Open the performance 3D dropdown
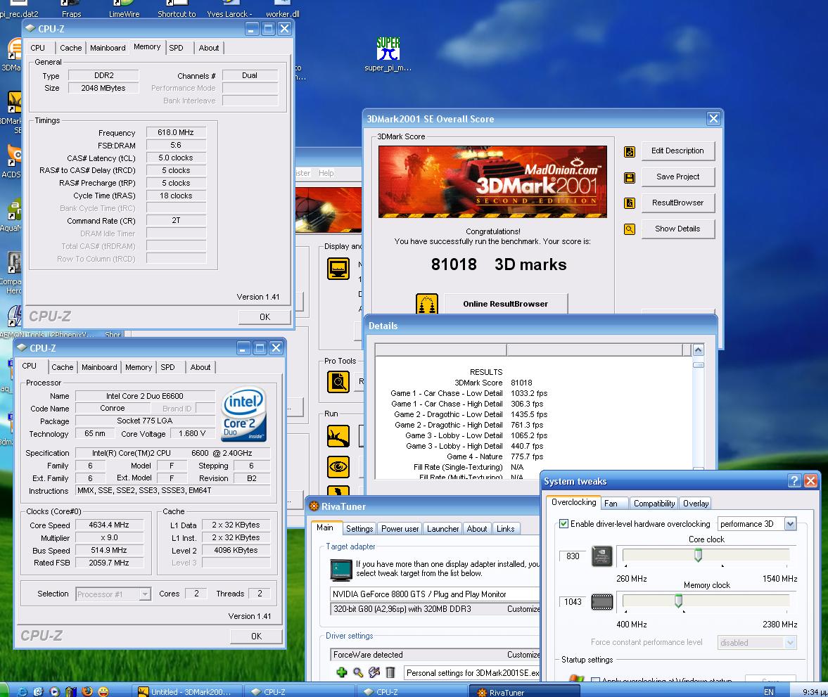Image resolution: width=828 pixels, height=697 pixels. (790, 524)
